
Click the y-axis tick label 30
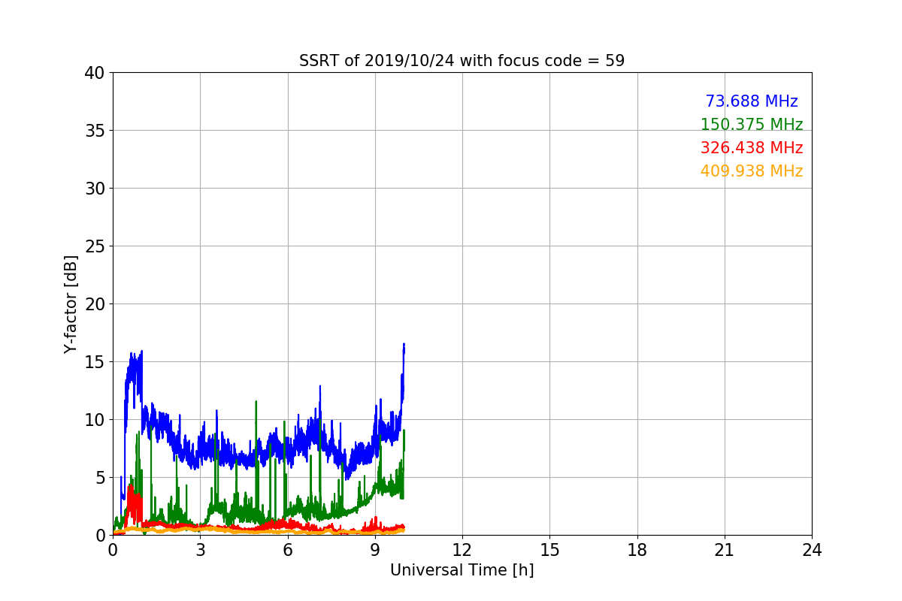click(95, 189)
